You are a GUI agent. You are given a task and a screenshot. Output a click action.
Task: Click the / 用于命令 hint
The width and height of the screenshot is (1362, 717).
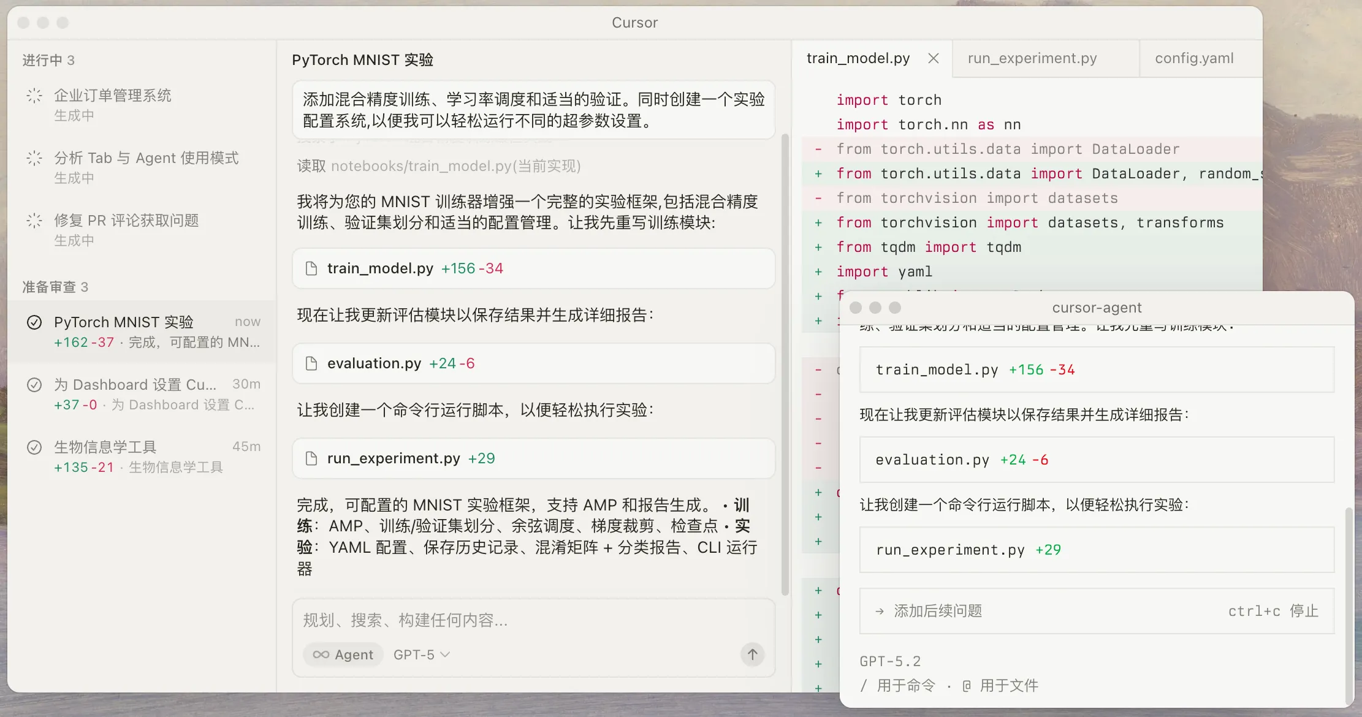[898, 686]
